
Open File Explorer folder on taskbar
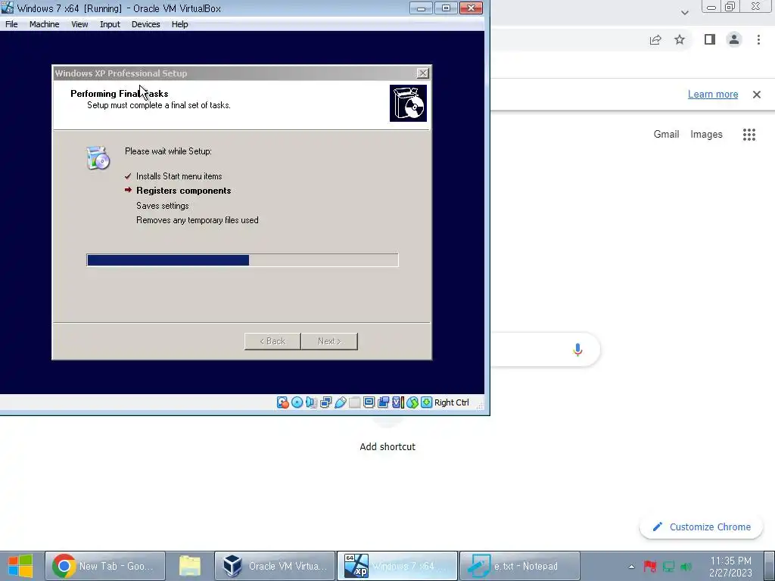coord(190,566)
